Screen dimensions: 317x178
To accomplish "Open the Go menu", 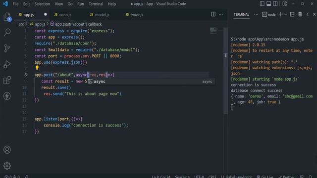I will pyautogui.click(x=70, y=4).
